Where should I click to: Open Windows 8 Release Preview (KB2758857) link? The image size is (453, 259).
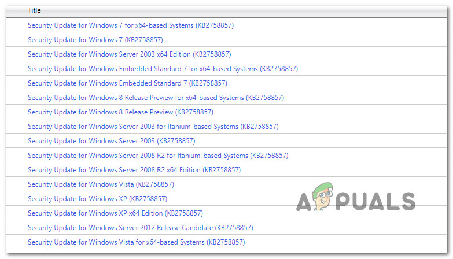120,112
